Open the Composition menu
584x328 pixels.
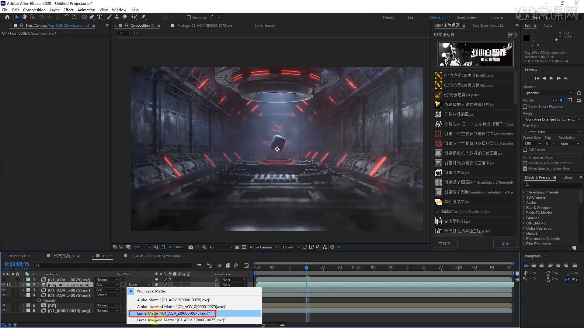point(34,10)
